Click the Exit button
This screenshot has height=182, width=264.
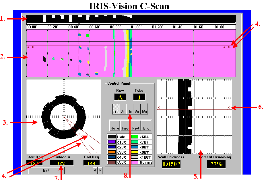tap(46, 171)
